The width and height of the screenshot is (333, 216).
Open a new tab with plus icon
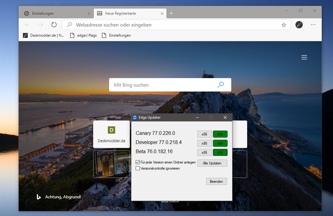pyautogui.click(x=171, y=13)
